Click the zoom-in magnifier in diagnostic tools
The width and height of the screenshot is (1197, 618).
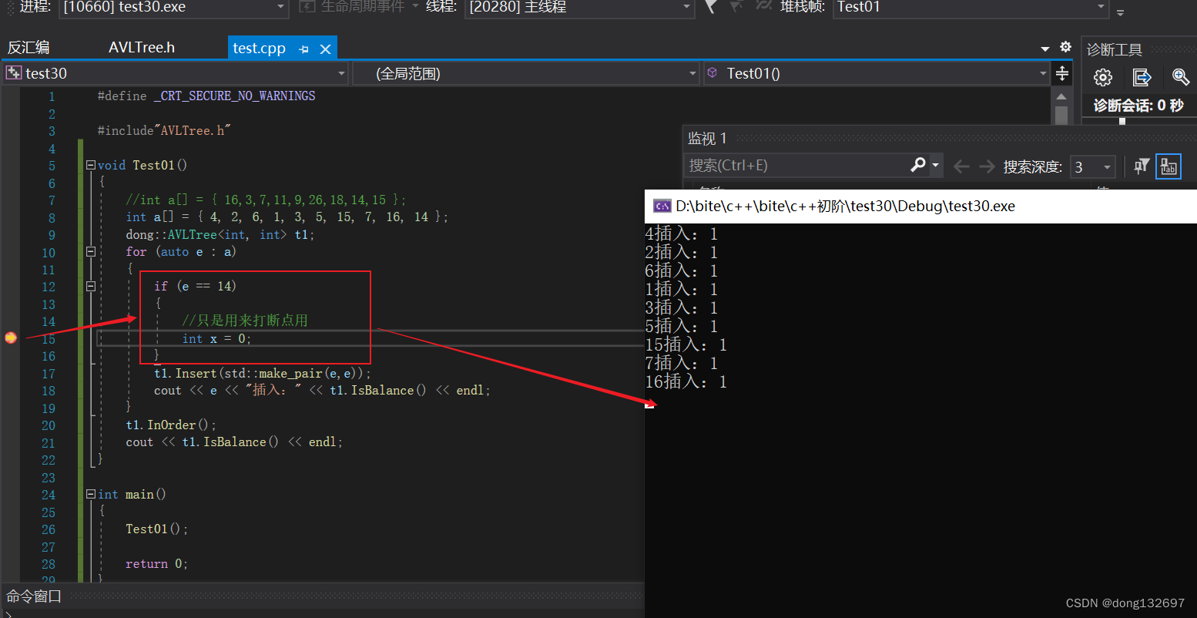click(1180, 76)
